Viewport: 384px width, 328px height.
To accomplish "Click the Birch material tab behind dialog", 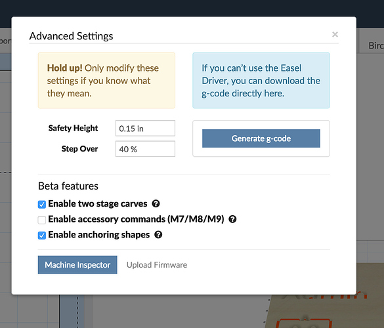I will pyautogui.click(x=376, y=45).
